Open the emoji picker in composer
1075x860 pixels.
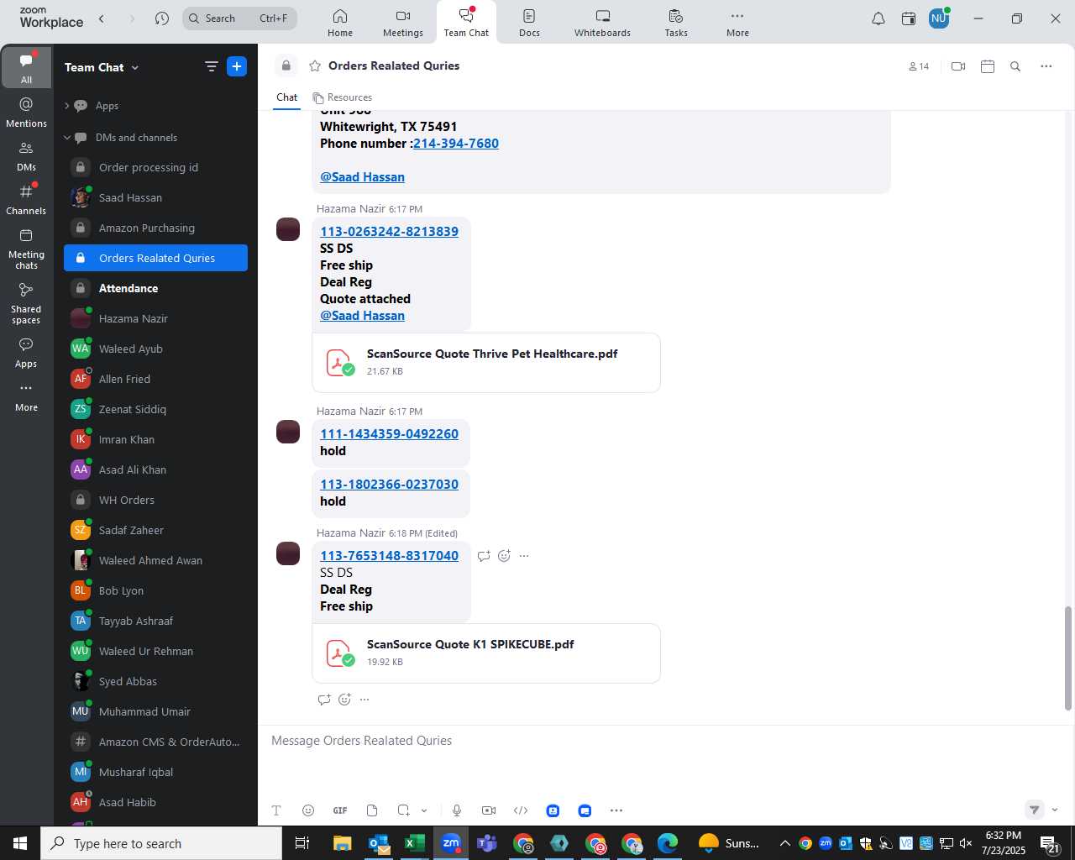pyautogui.click(x=308, y=810)
